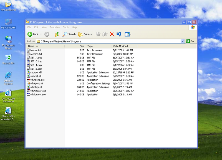Click the folder icon in the title bar
The height and width of the screenshot is (160, 222).
pyautogui.click(x=27, y=22)
